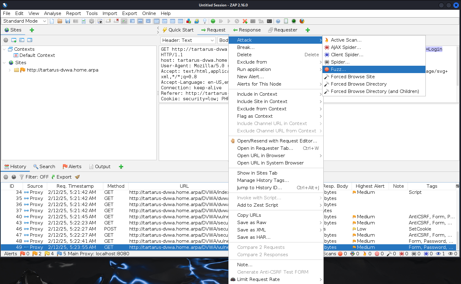Toggle hints display with the lightbulb icon
This screenshot has width=461, height=284.
click(204, 21)
